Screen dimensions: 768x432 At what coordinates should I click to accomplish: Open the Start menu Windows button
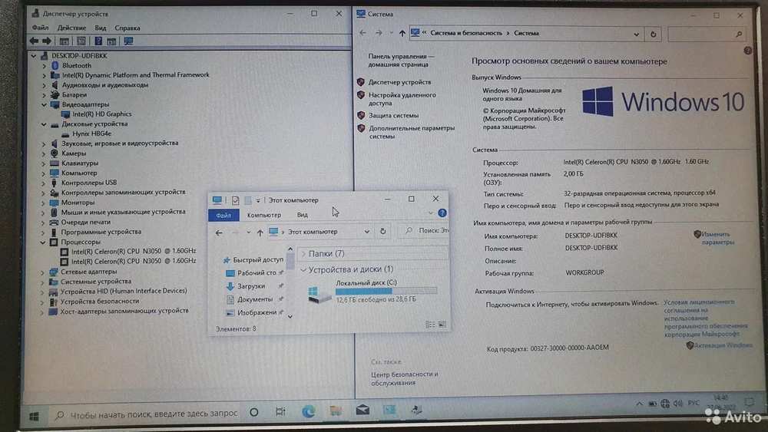coord(34,417)
